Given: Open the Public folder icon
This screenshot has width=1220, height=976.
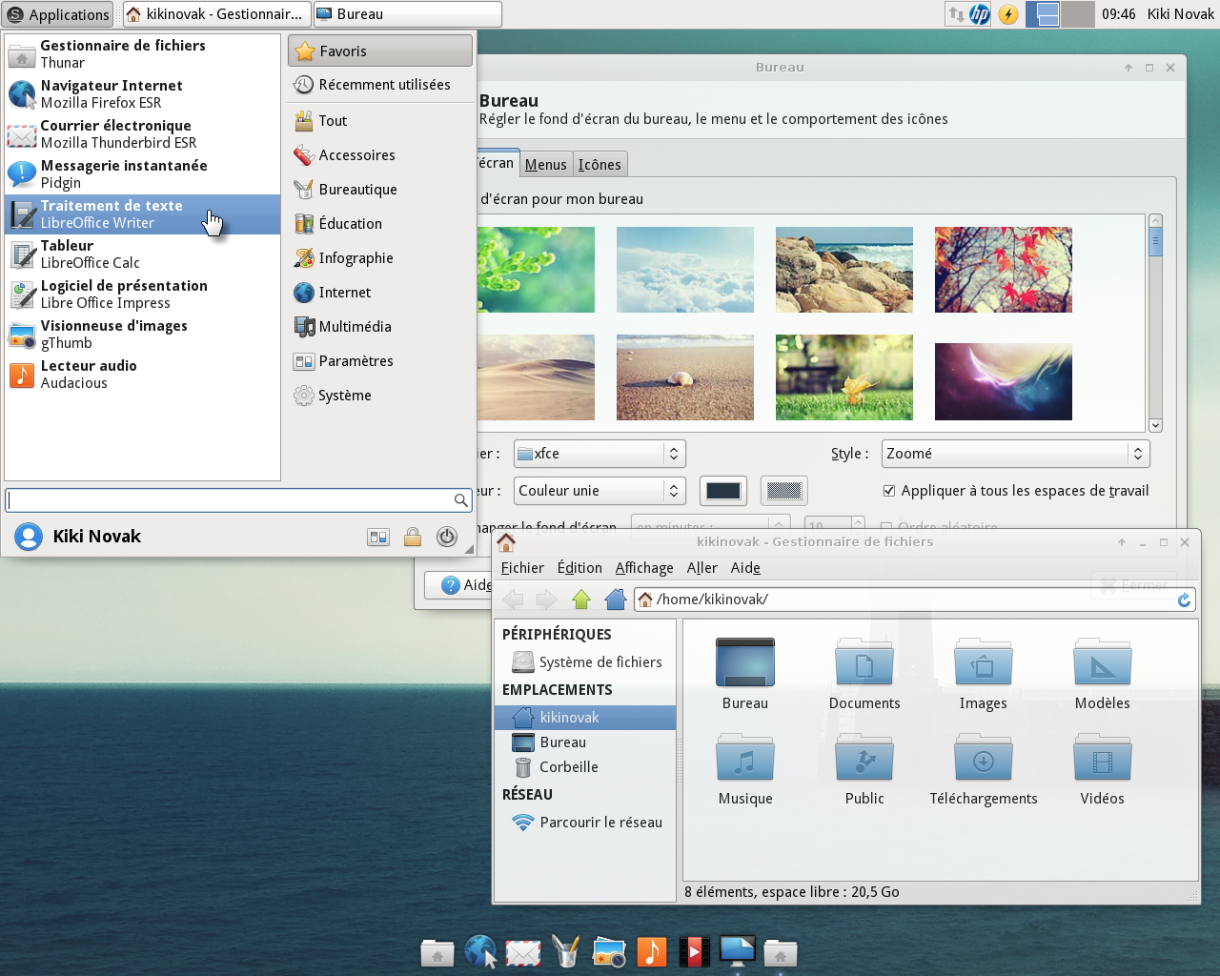Looking at the screenshot, I should pos(864,769).
